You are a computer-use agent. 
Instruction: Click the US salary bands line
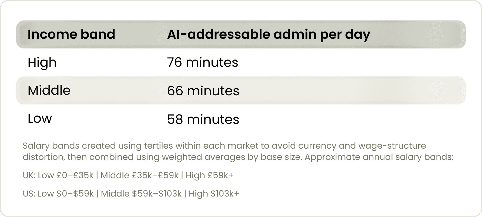tap(131, 194)
